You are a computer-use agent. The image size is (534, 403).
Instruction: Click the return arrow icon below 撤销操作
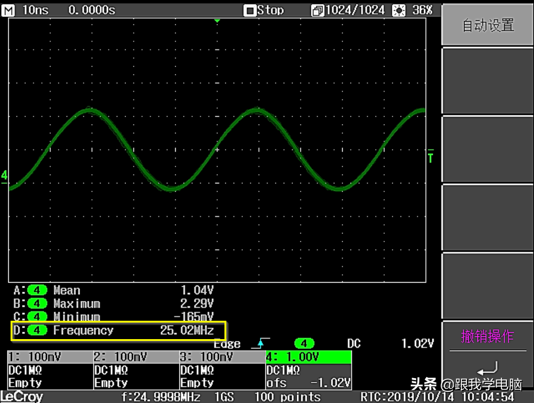tap(488, 369)
